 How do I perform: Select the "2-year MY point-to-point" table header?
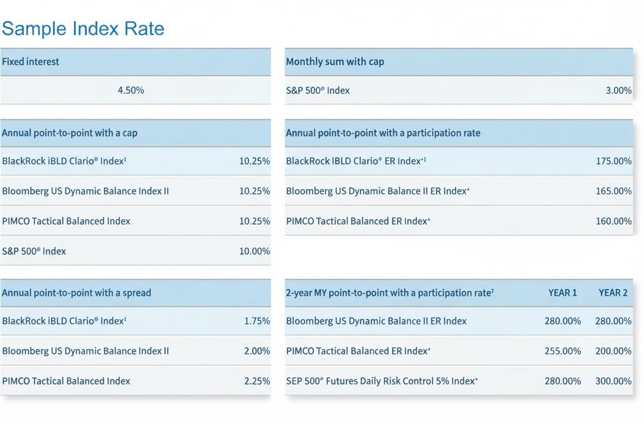click(390, 293)
